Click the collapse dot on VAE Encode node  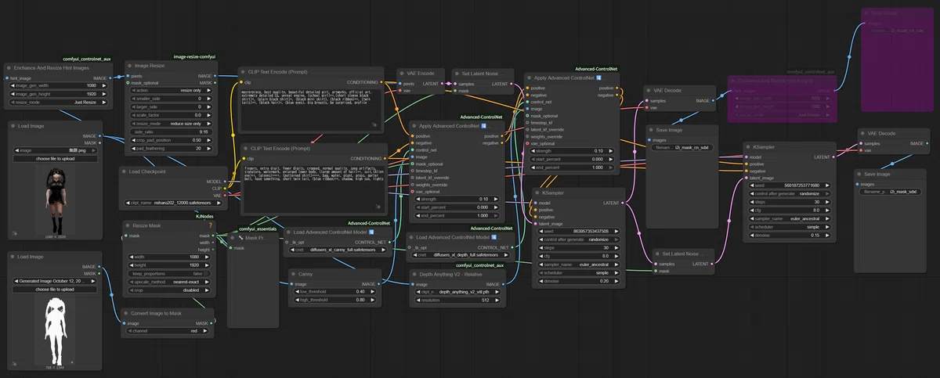click(x=400, y=74)
